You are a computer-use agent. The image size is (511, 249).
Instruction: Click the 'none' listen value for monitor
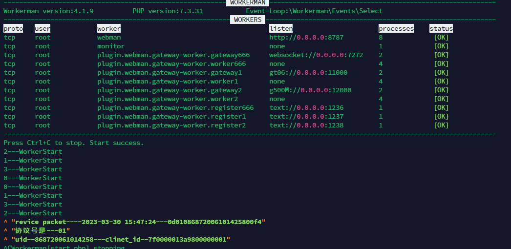(277, 46)
